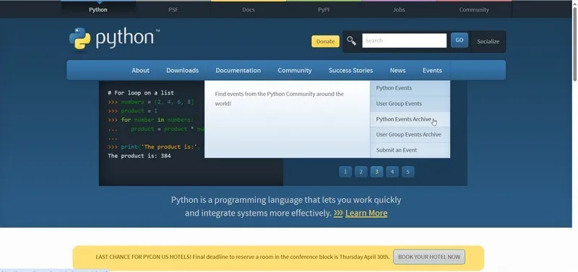
Task: Select Python Events Archive entry
Action: [x=410, y=119]
